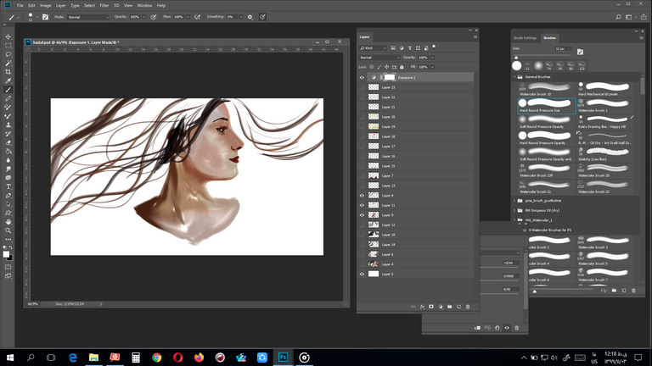652x366 pixels.
Task: Select the Eyedropper tool
Action: [x=8, y=81]
